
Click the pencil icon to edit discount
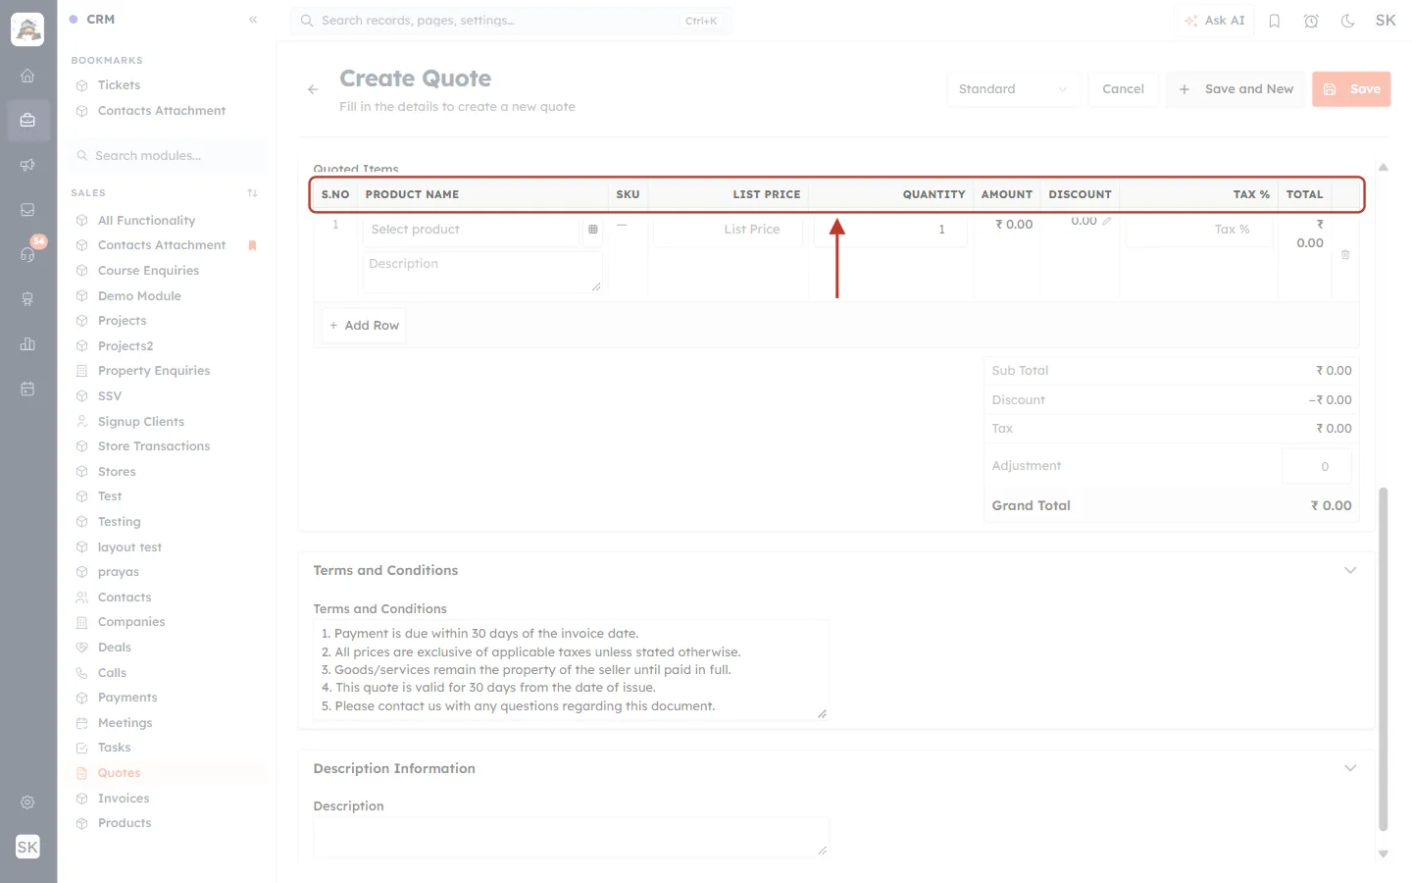point(1107,221)
